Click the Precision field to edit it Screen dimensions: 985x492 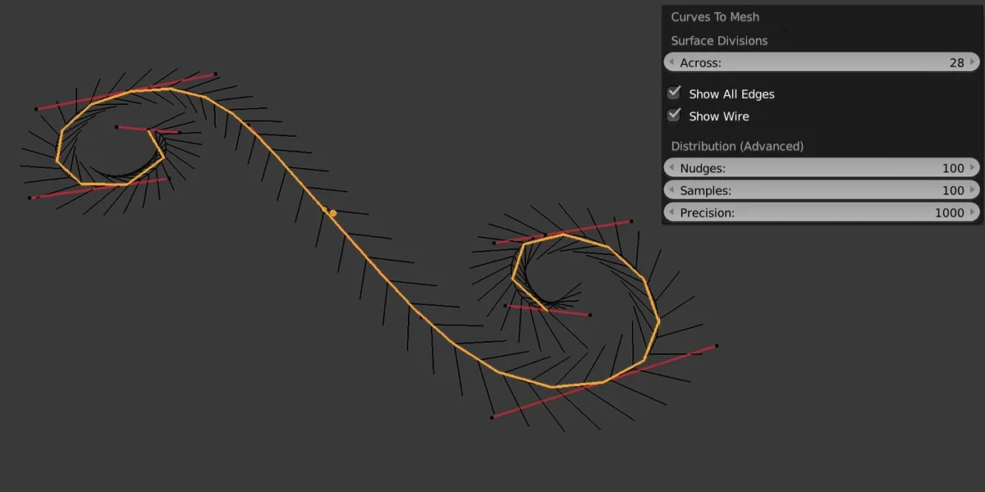821,212
